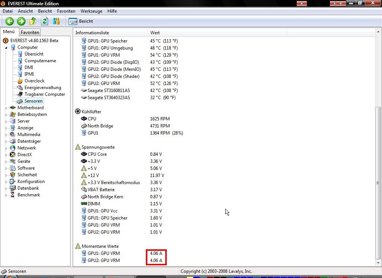Click the Seagate ST3160811AS drive icon

click(84, 90)
